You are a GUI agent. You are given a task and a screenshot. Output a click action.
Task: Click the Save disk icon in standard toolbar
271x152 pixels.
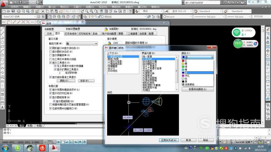(x=13, y=11)
